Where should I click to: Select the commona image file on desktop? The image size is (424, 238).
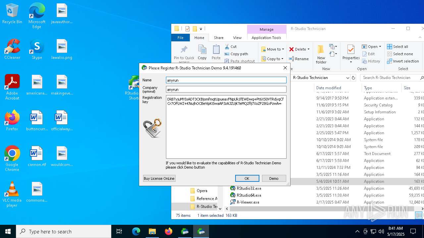pos(37,192)
